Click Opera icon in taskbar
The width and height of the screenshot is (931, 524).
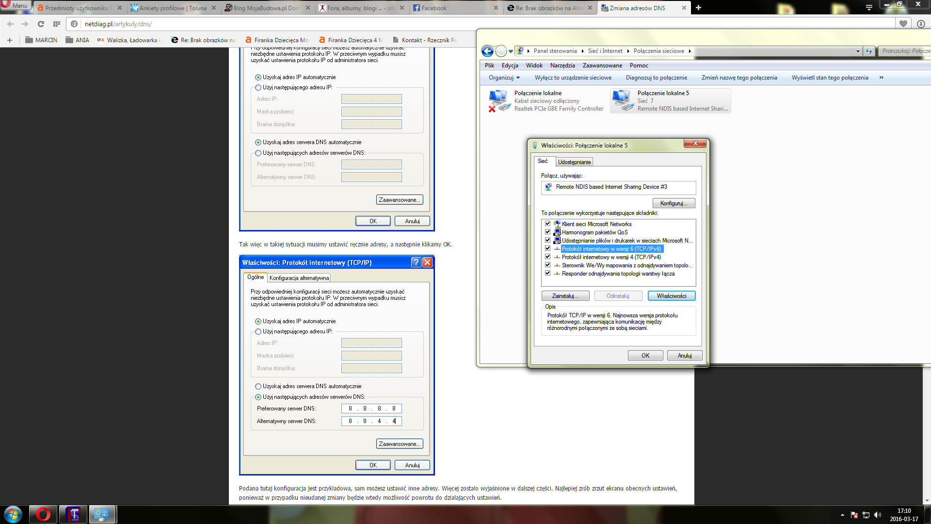tap(43, 514)
